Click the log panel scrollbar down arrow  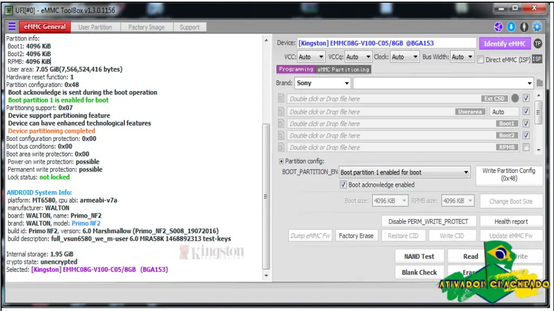[266, 276]
